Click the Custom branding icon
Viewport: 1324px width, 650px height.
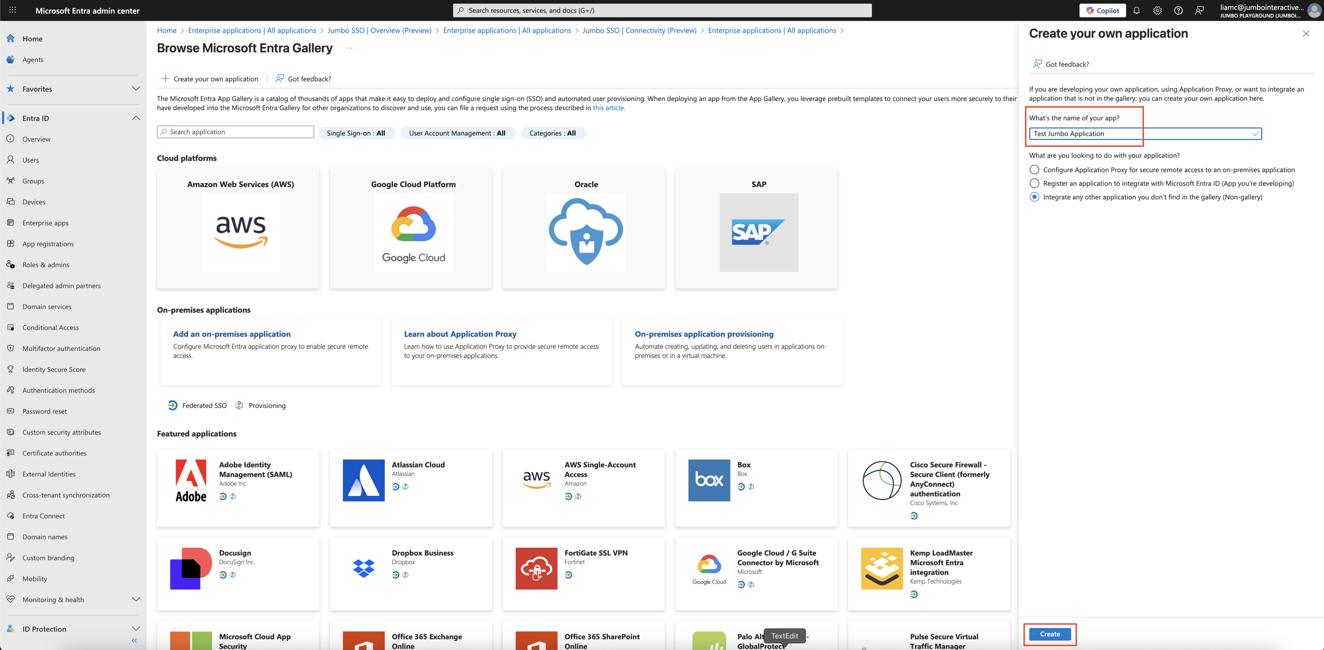click(x=11, y=558)
